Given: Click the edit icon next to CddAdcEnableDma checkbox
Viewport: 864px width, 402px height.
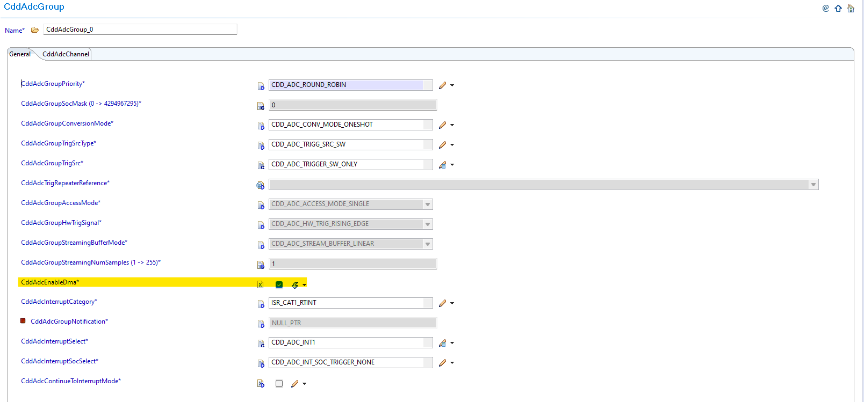Looking at the screenshot, I should tap(294, 284).
